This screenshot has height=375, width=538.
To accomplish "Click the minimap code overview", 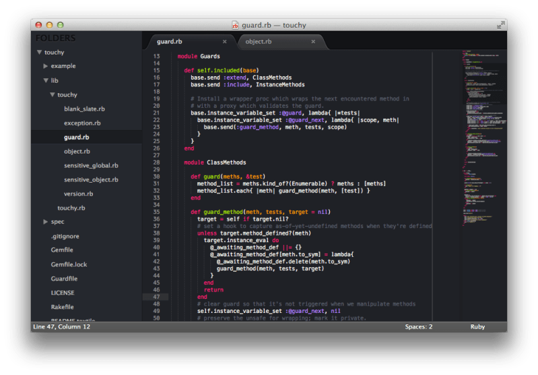I will tap(483, 138).
